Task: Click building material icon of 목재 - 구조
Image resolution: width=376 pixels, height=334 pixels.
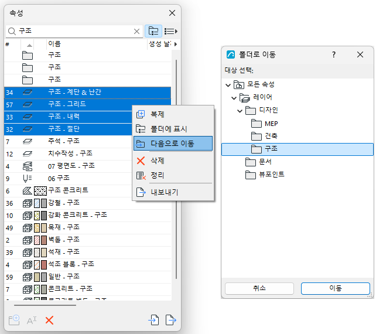Action: coord(28,228)
